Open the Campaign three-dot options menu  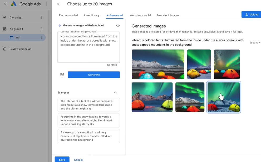42,17
